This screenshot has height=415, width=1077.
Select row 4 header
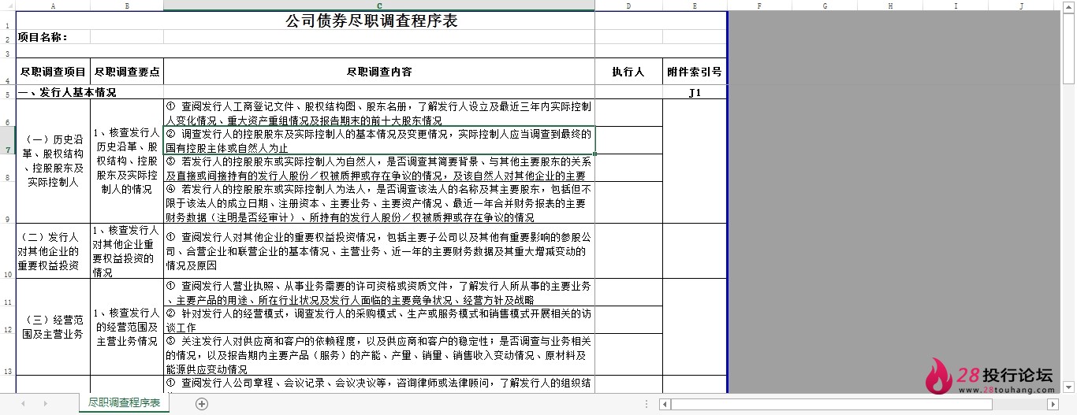coord(8,72)
